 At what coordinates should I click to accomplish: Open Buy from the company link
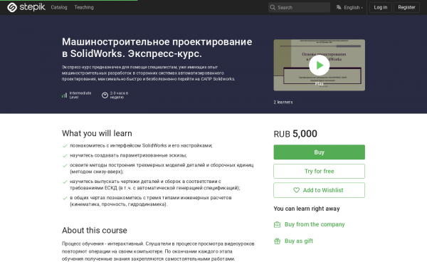(315, 224)
